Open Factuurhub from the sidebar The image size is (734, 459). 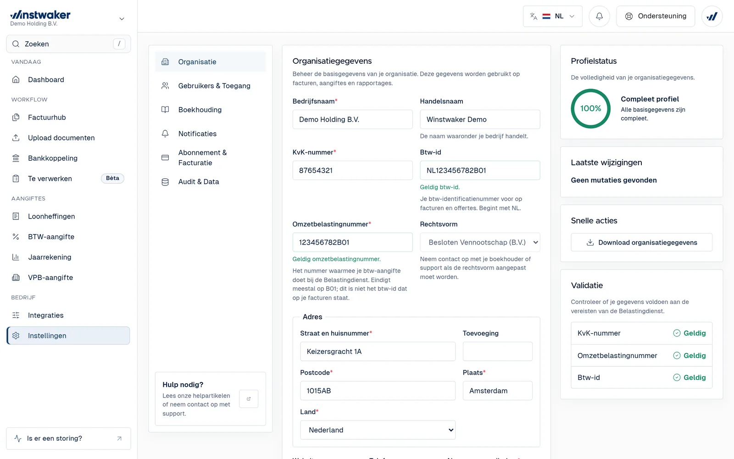pos(68,118)
